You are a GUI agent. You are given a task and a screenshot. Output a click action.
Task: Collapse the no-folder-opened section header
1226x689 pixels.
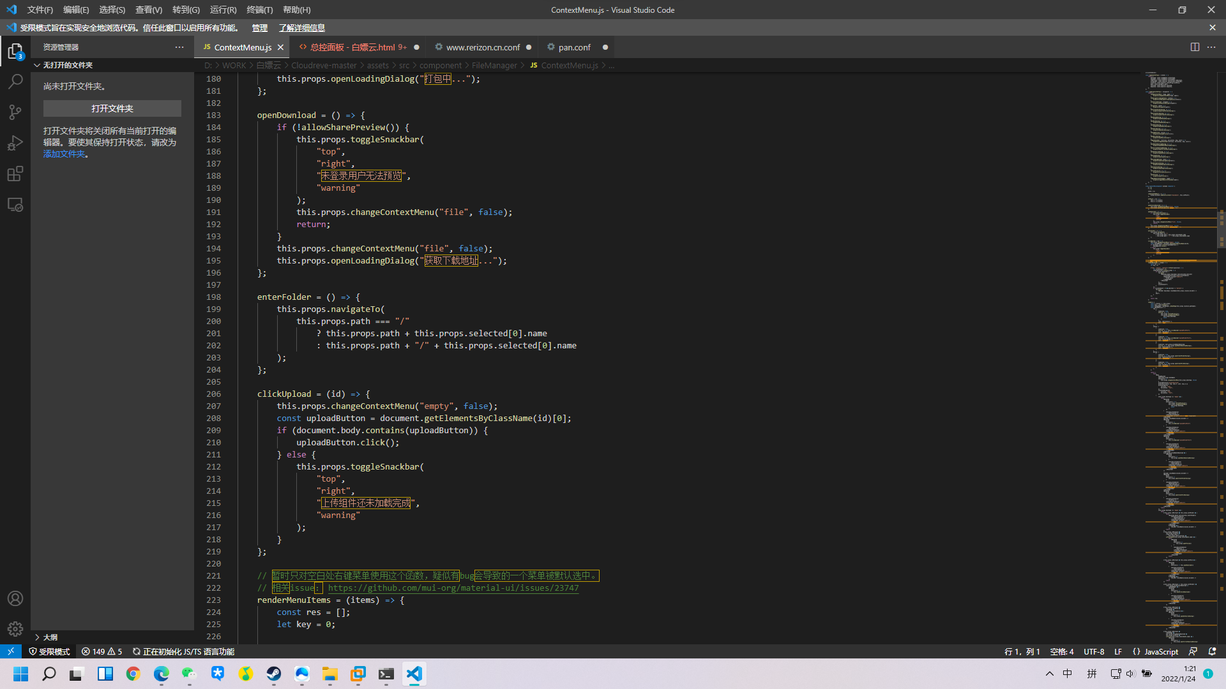68,65
